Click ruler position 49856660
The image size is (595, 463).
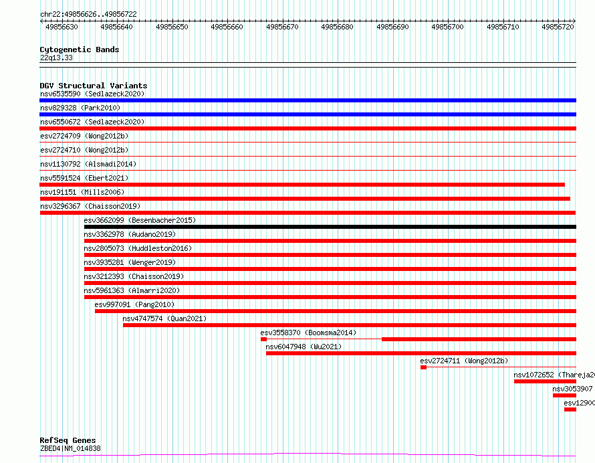click(227, 27)
